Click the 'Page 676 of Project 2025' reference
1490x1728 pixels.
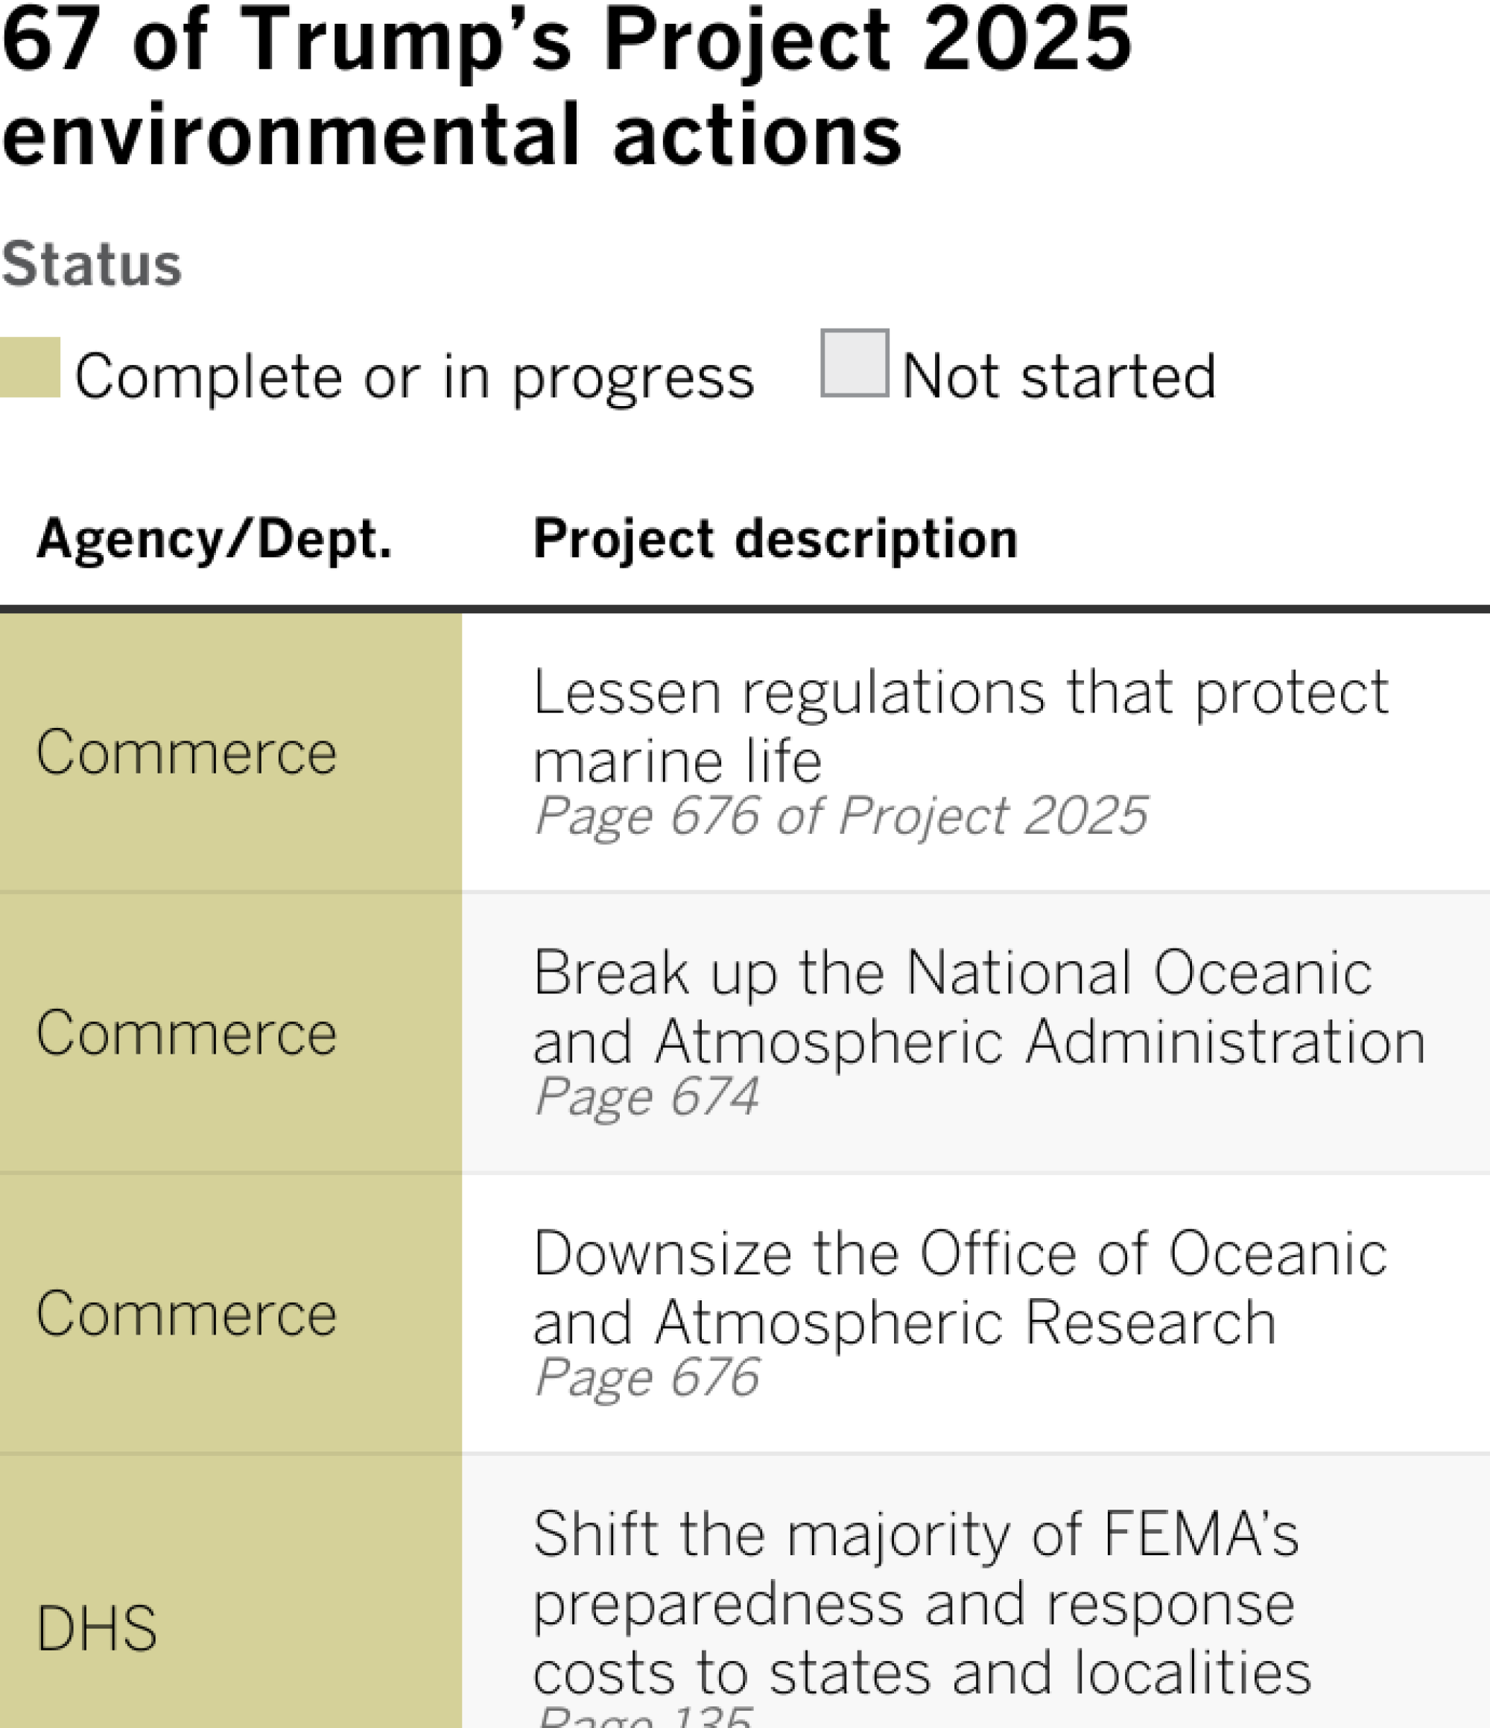pyautogui.click(x=840, y=814)
